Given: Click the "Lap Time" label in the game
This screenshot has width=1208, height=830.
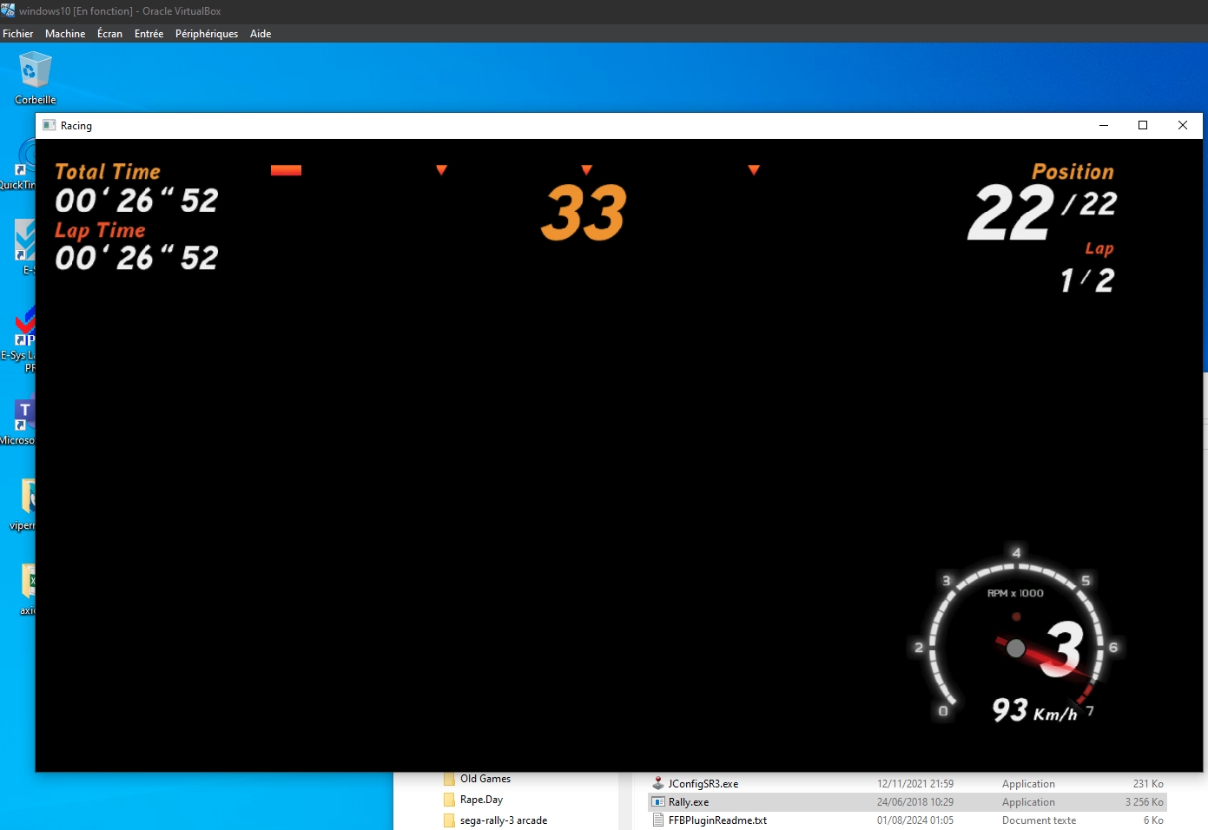Looking at the screenshot, I should [x=100, y=230].
